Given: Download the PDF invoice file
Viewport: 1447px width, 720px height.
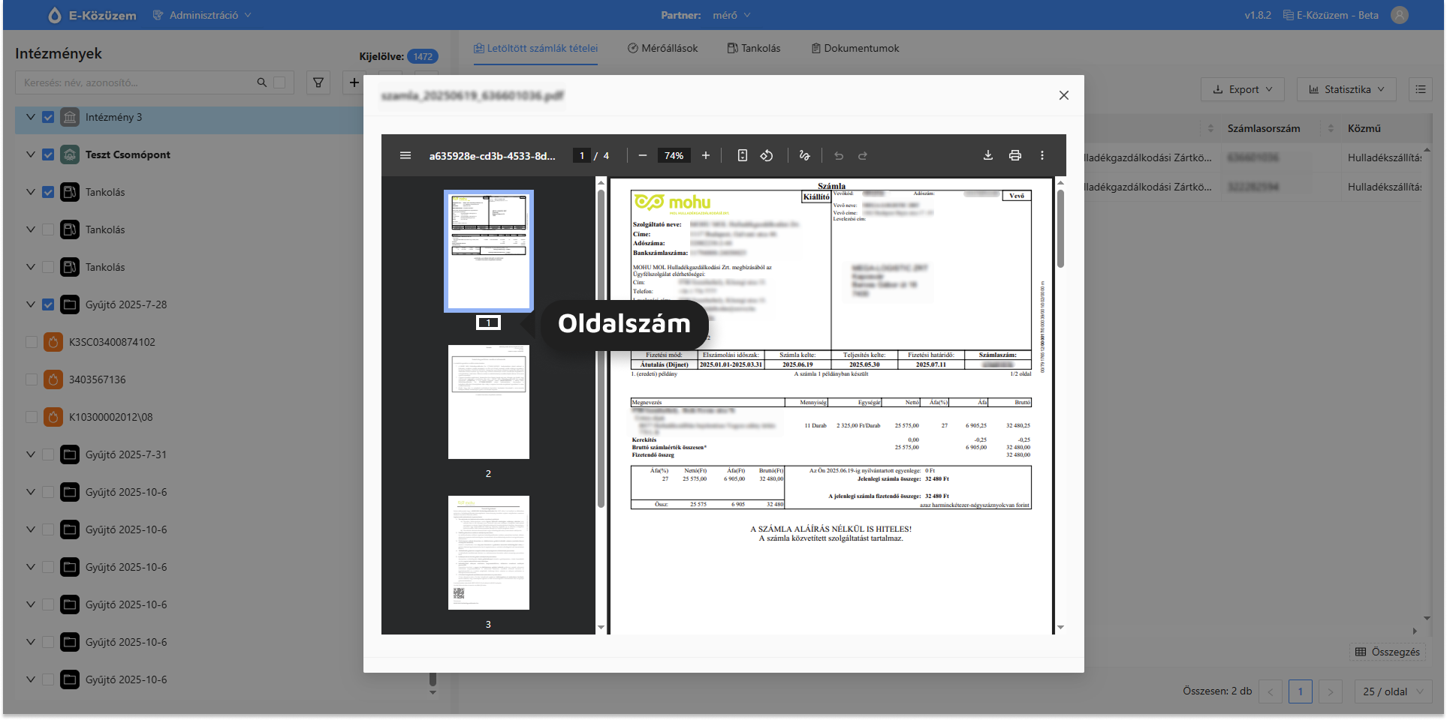Looking at the screenshot, I should (988, 155).
